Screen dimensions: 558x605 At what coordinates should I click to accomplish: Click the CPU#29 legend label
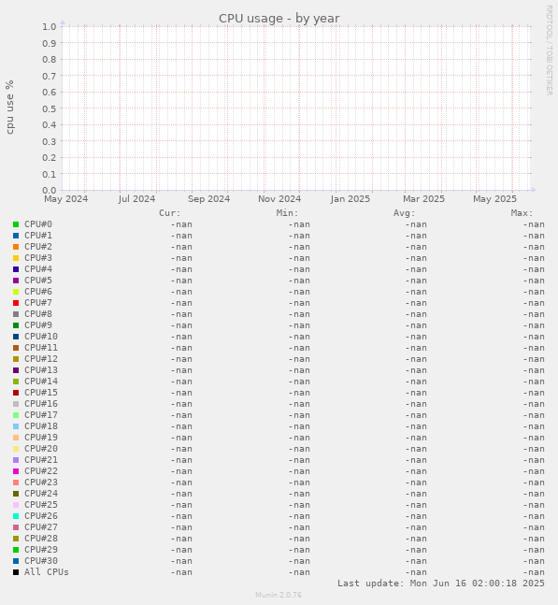tap(41, 549)
